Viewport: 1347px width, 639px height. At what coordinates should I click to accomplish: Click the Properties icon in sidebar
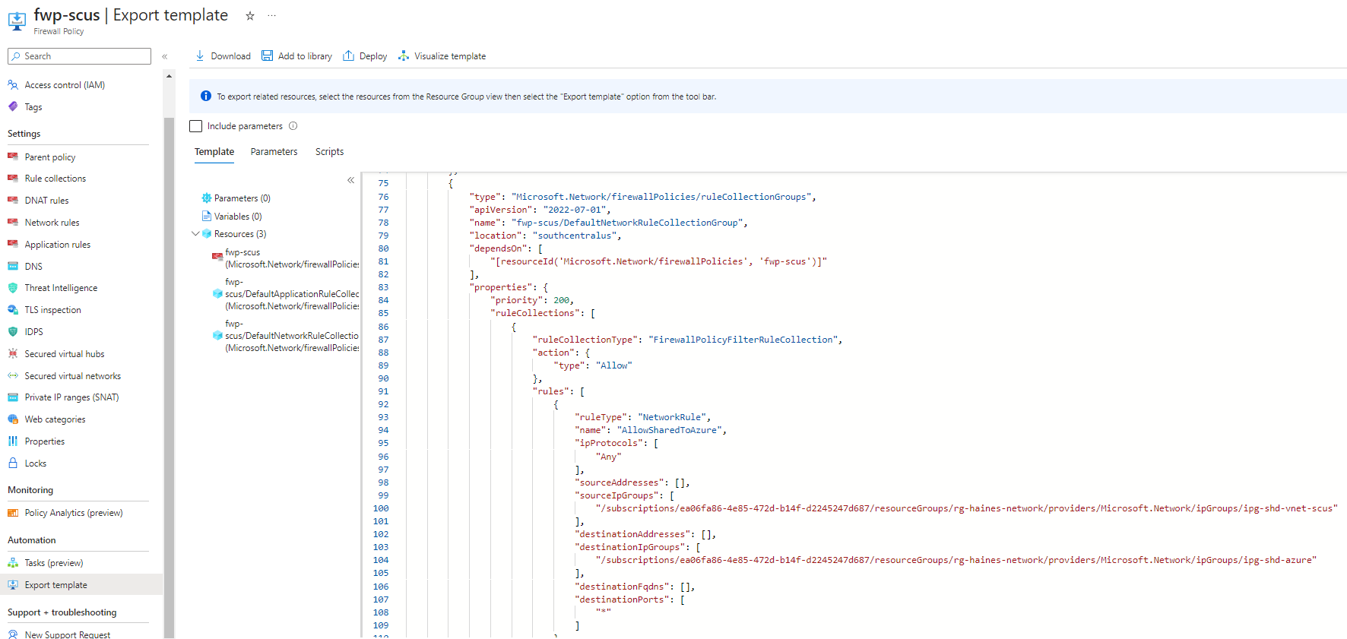point(13,441)
